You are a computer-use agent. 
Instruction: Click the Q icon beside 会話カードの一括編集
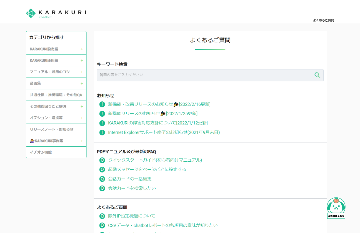[102, 179]
